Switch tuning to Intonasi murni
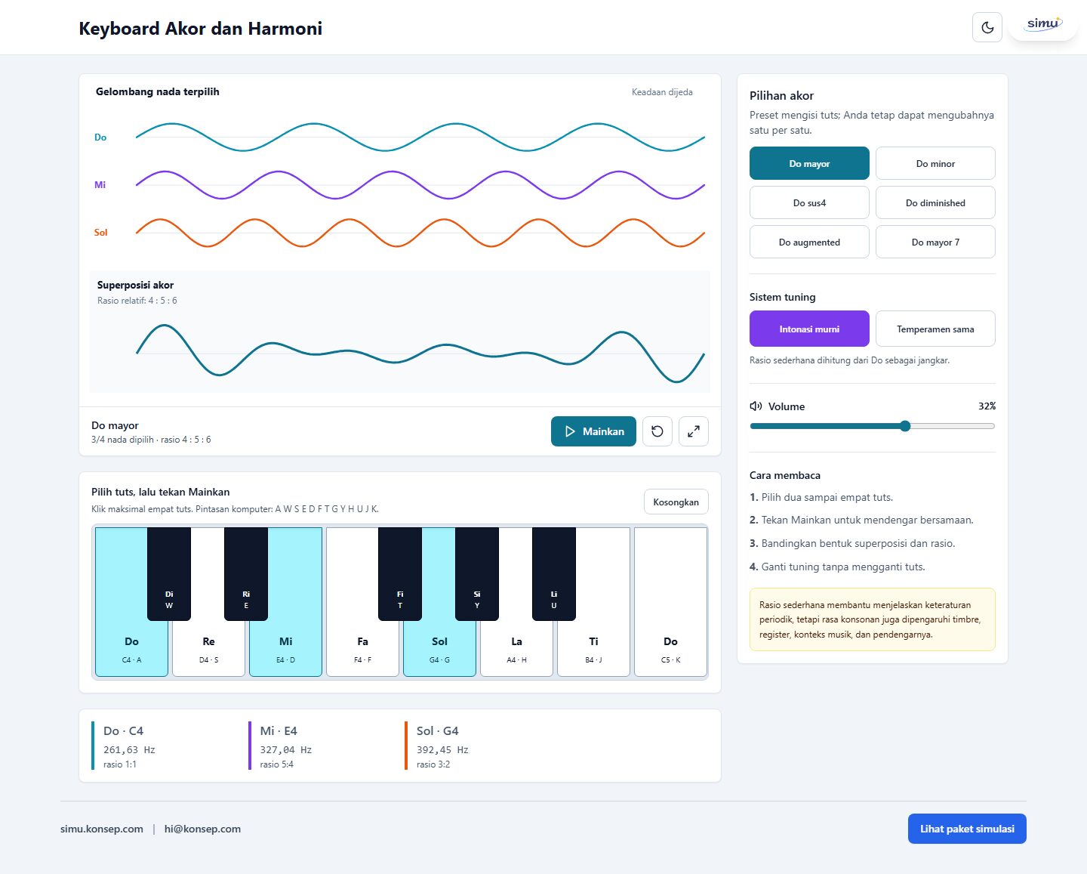Viewport: 1087px width, 874px height. [809, 329]
